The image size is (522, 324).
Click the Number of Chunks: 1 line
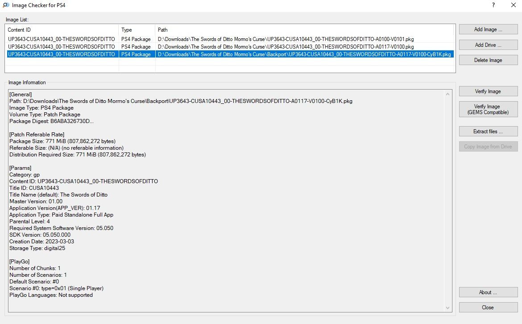click(35, 268)
